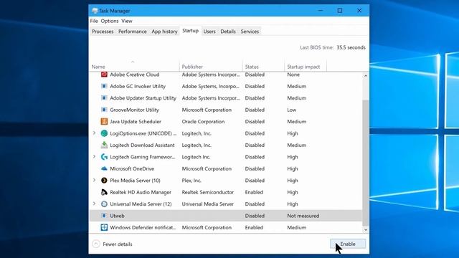Click the Microsoft OneDrive cloud icon
The height and width of the screenshot is (258, 459).
coord(104,168)
